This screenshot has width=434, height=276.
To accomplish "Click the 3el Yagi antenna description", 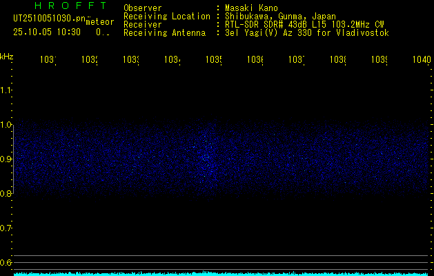I will coord(307,33).
